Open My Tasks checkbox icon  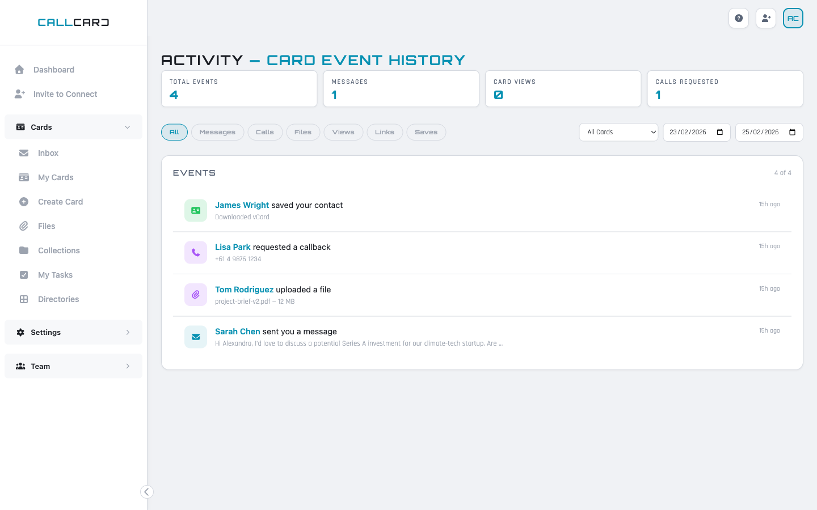tap(23, 274)
